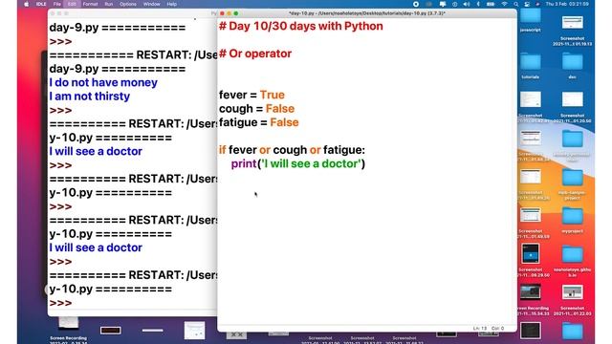The image size is (612, 344).
Task: Open Spotlight search magnifier
Action: point(516,4)
